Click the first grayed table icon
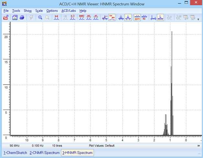The image size is (203, 158). pyautogui.click(x=186, y=18)
